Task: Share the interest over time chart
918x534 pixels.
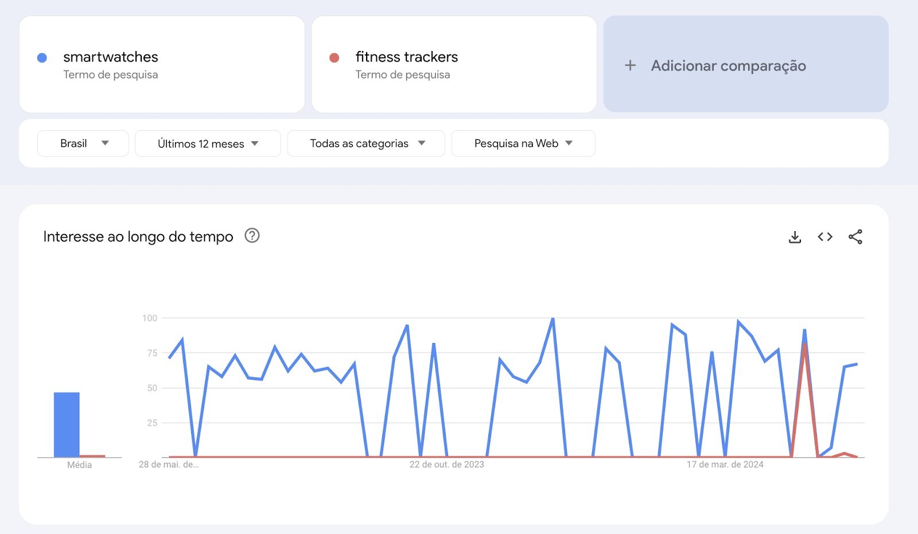Action: pyautogui.click(x=855, y=237)
